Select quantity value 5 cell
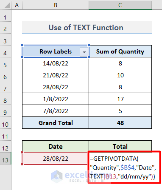This screenshot has height=190, width=162. pos(120,111)
